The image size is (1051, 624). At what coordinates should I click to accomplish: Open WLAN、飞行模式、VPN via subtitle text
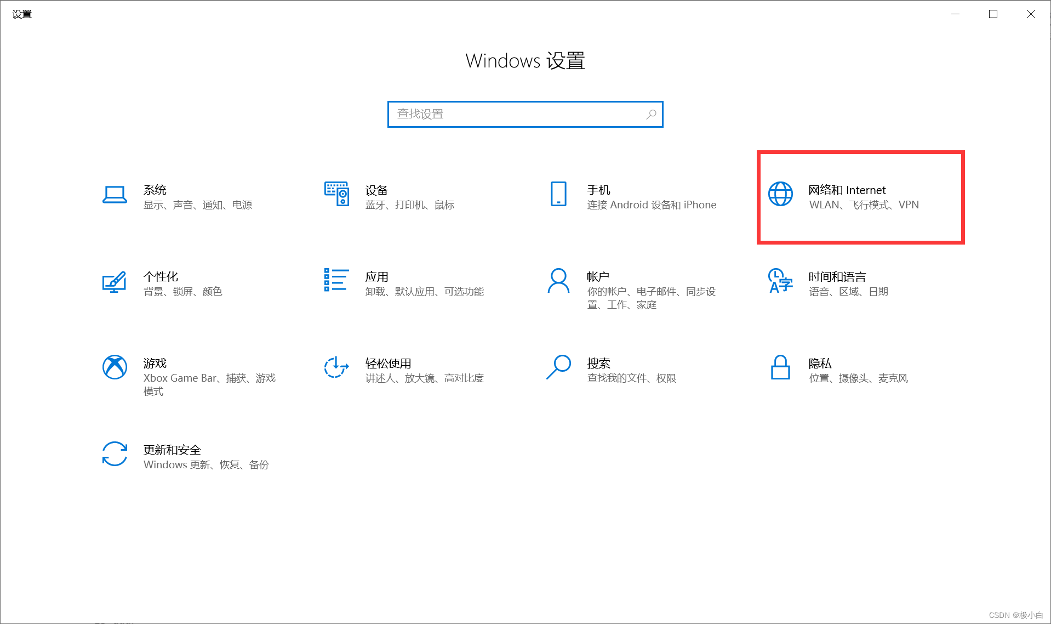pyautogui.click(x=864, y=205)
